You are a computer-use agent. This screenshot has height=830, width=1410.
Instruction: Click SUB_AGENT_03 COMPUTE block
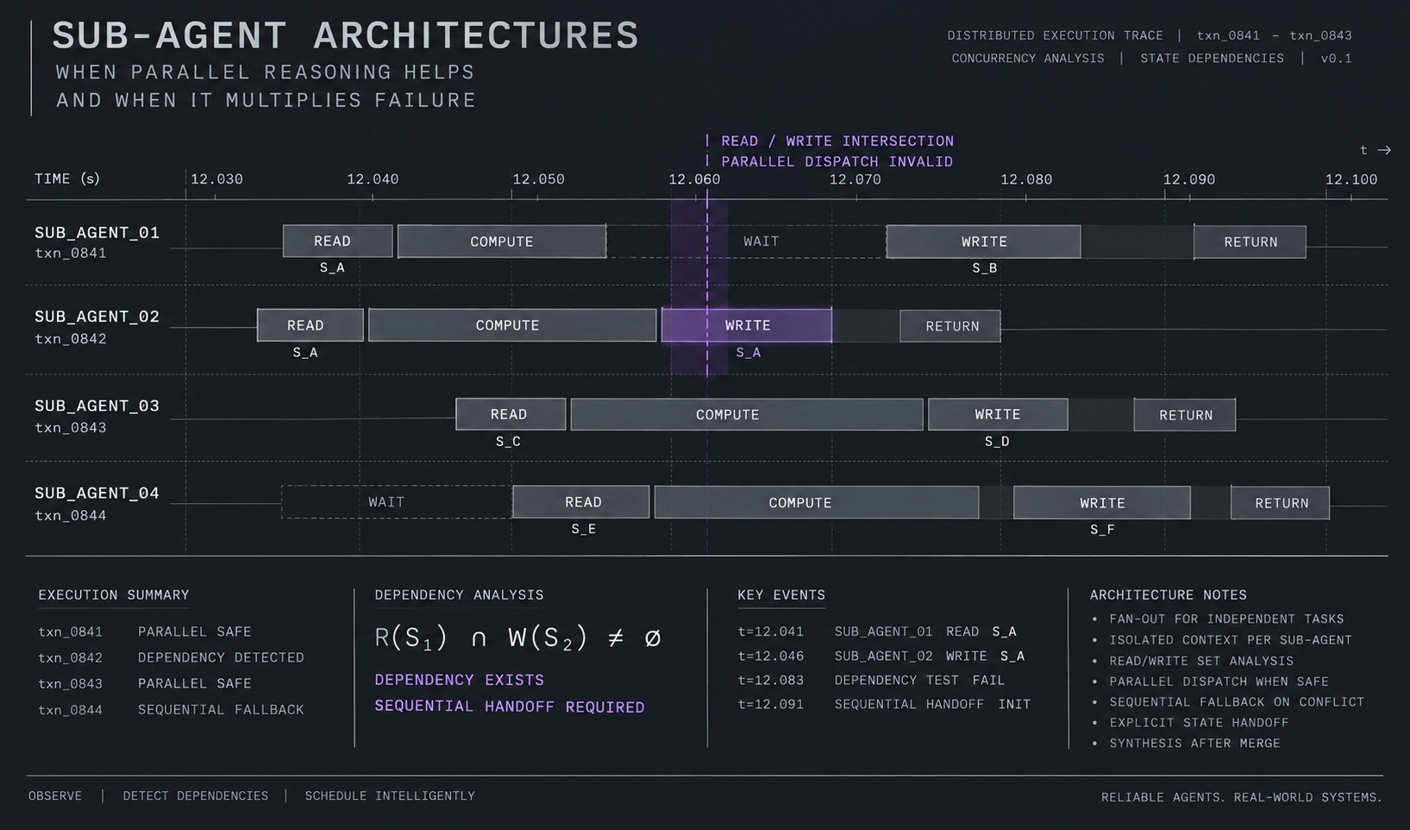pyautogui.click(x=747, y=415)
